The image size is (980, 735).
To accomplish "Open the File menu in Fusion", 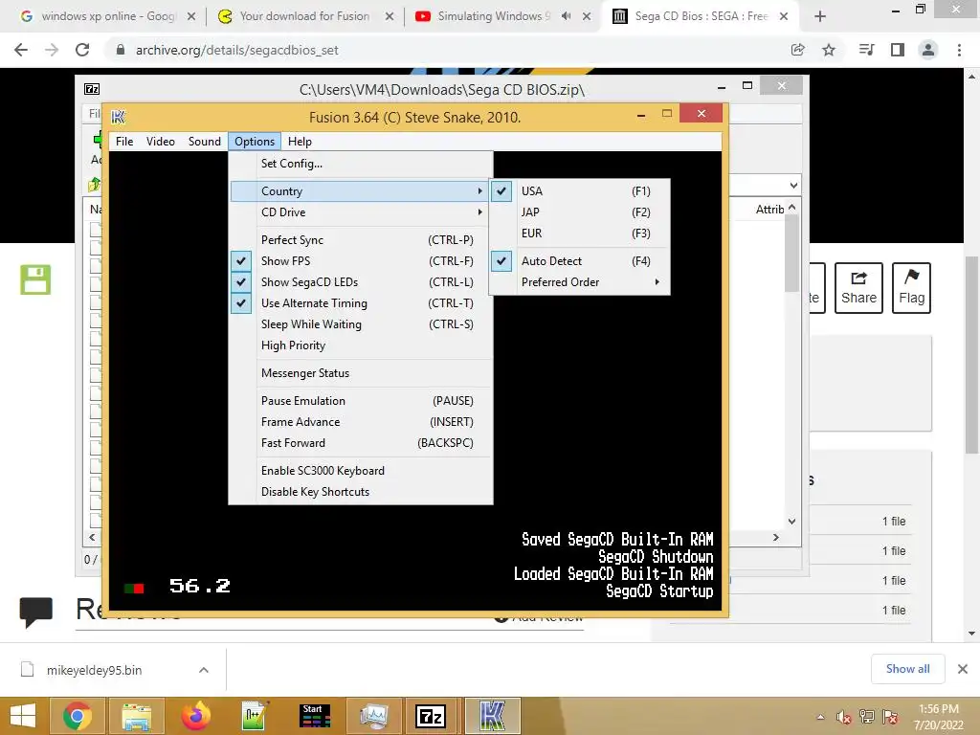I will pyautogui.click(x=123, y=142).
